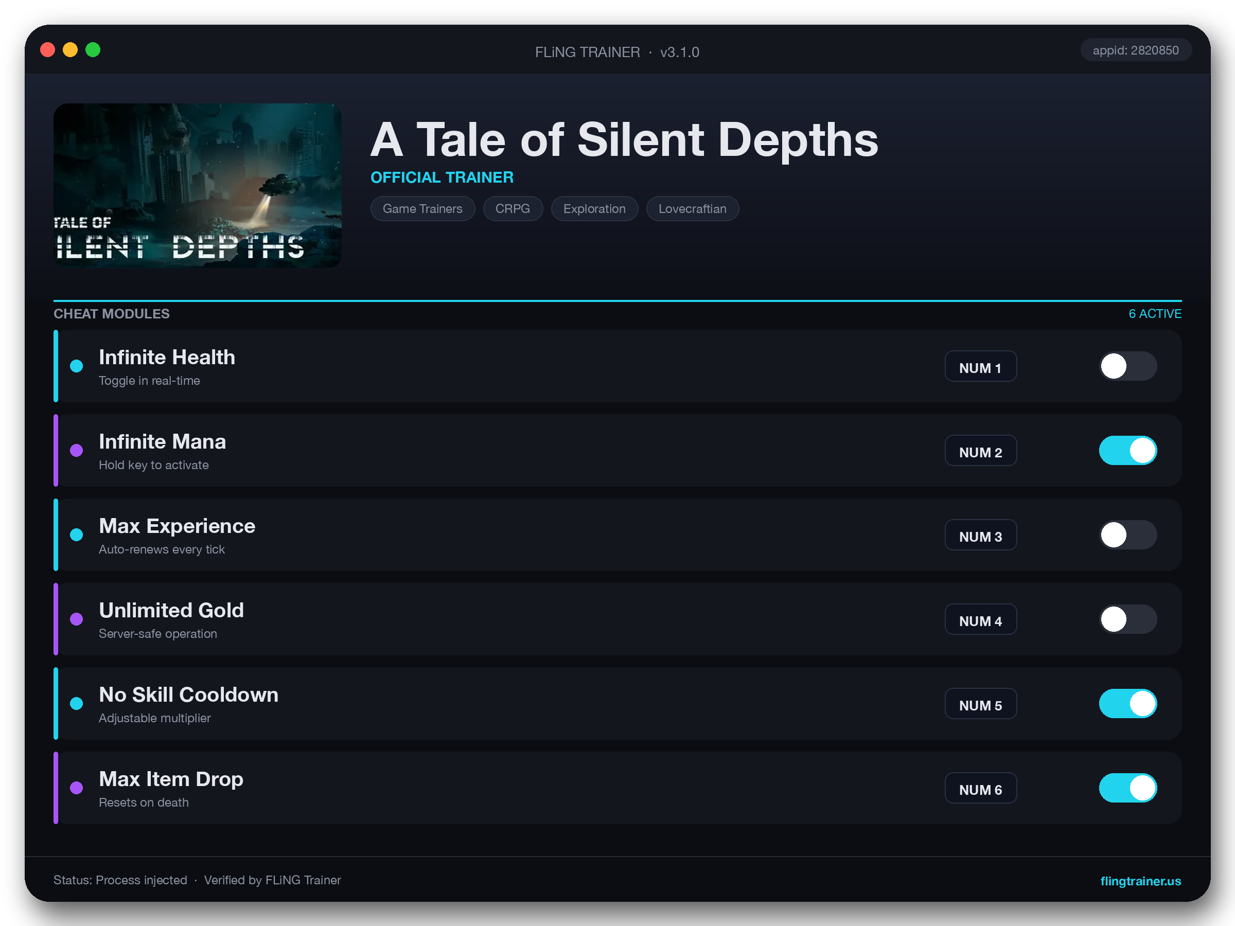1235x926 pixels.
Task: Click the OFFICIAL TRAINER label
Action: [442, 177]
